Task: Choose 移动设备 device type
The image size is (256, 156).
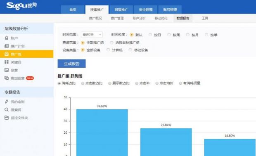Action: 130,50
